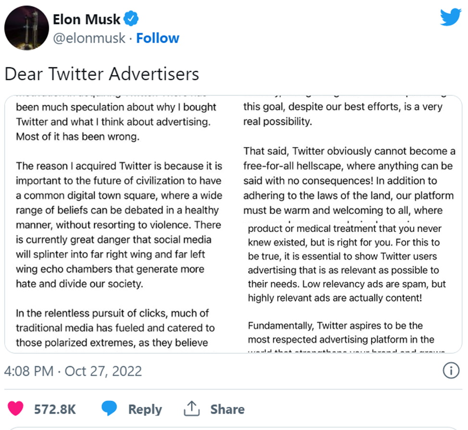The image size is (468, 430).
Task: Click the blue reply bubble icon
Action: click(110, 409)
